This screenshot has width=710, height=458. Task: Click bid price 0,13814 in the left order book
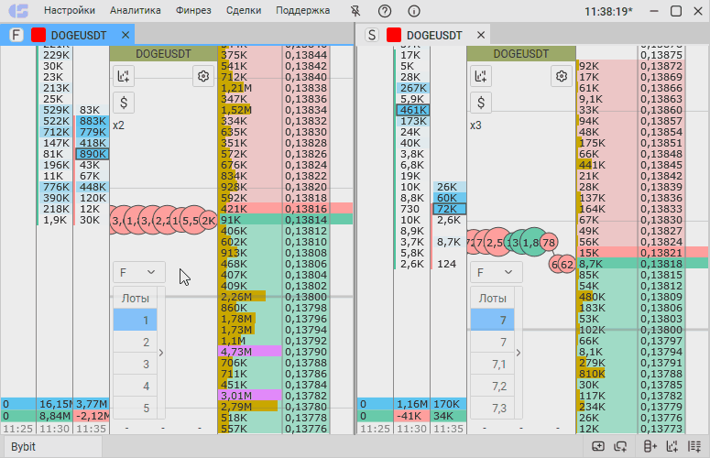tap(306, 220)
